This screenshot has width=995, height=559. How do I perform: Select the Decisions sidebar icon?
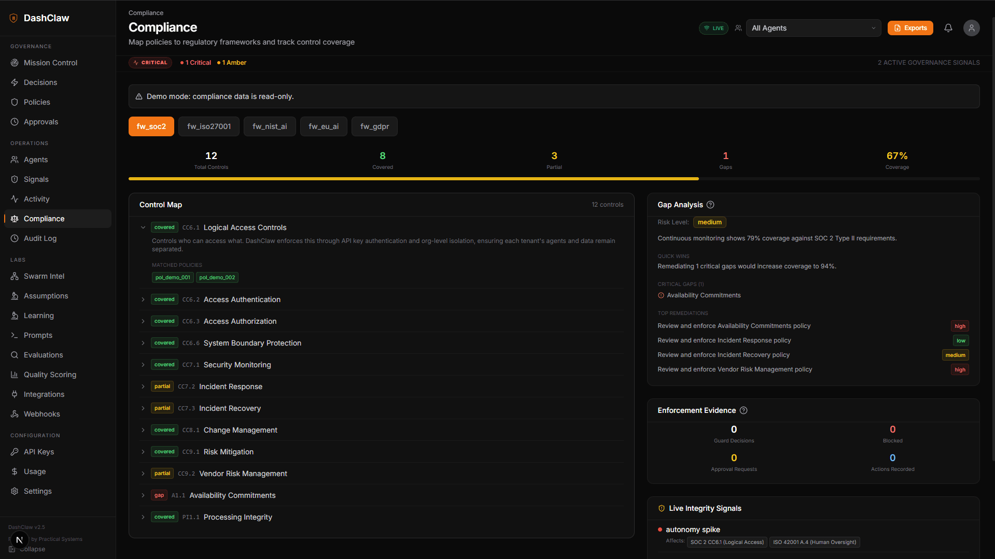[15, 82]
